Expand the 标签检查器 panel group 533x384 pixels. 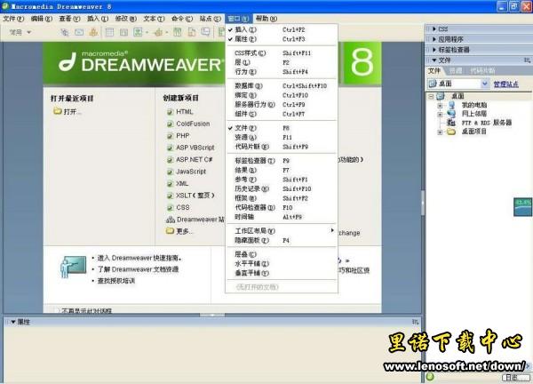click(434, 50)
